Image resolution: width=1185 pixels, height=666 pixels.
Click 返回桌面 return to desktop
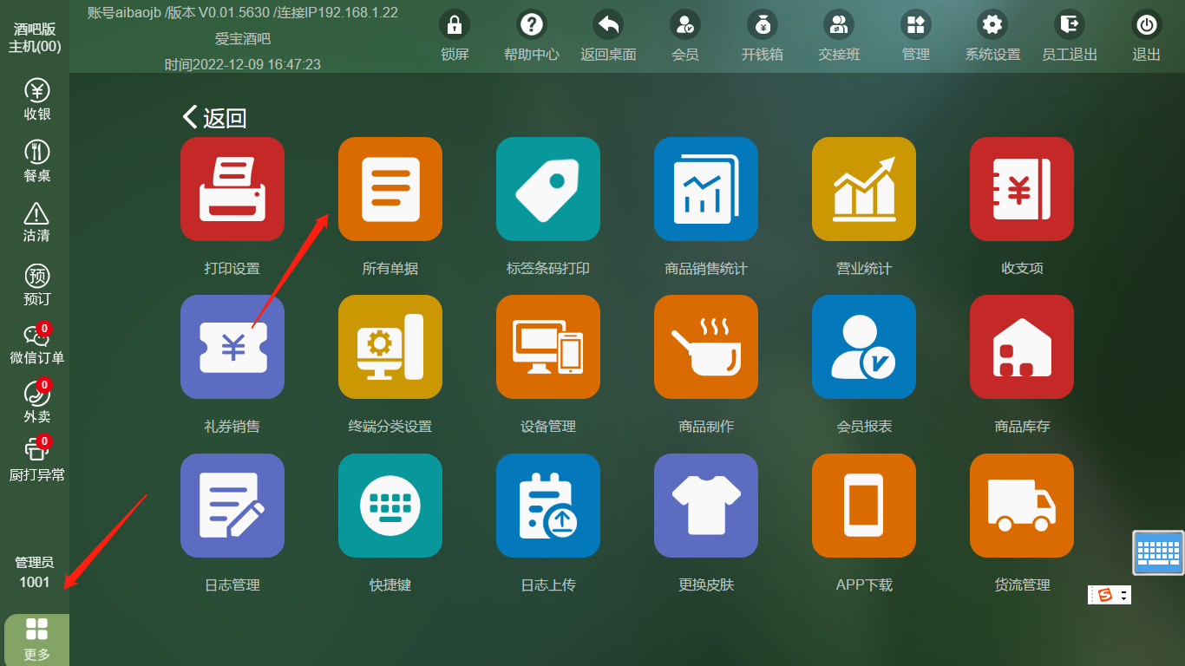tap(608, 36)
